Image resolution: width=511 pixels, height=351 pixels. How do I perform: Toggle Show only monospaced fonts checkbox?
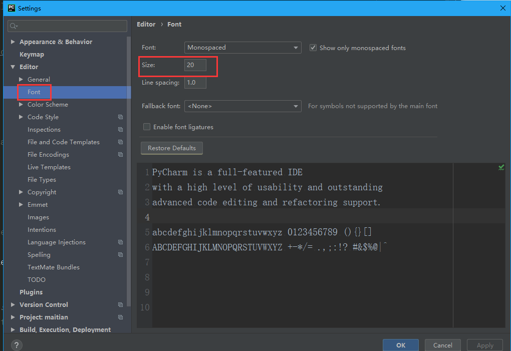(x=313, y=48)
